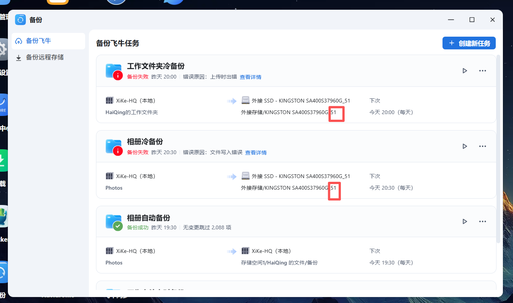
Task: Click the 备份 app logo in title bar
Action: [21, 20]
